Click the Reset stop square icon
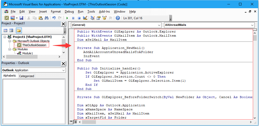 (x=79, y=18)
